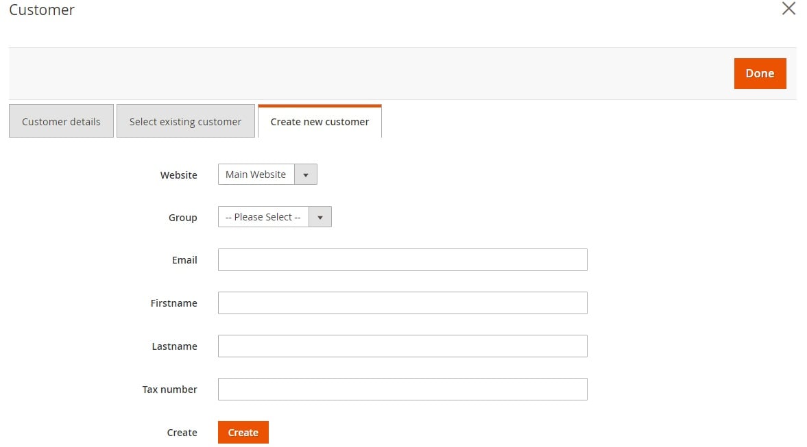Click the orange Done button

click(x=760, y=73)
